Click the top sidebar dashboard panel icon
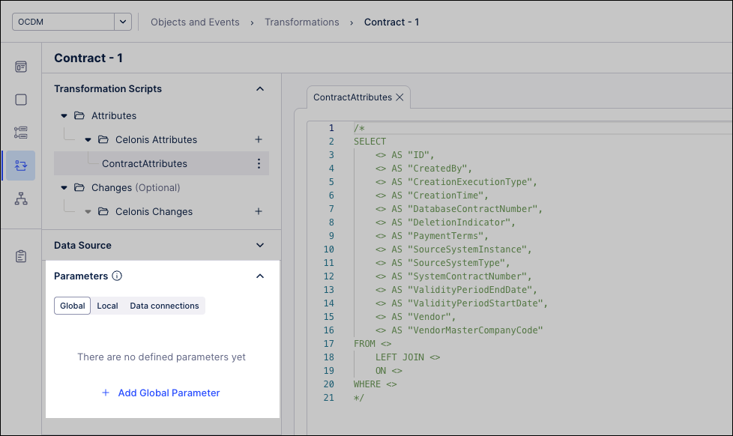Image resolution: width=733 pixels, height=436 pixels. tap(21, 67)
